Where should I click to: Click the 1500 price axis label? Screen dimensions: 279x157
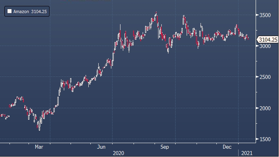[265, 139]
